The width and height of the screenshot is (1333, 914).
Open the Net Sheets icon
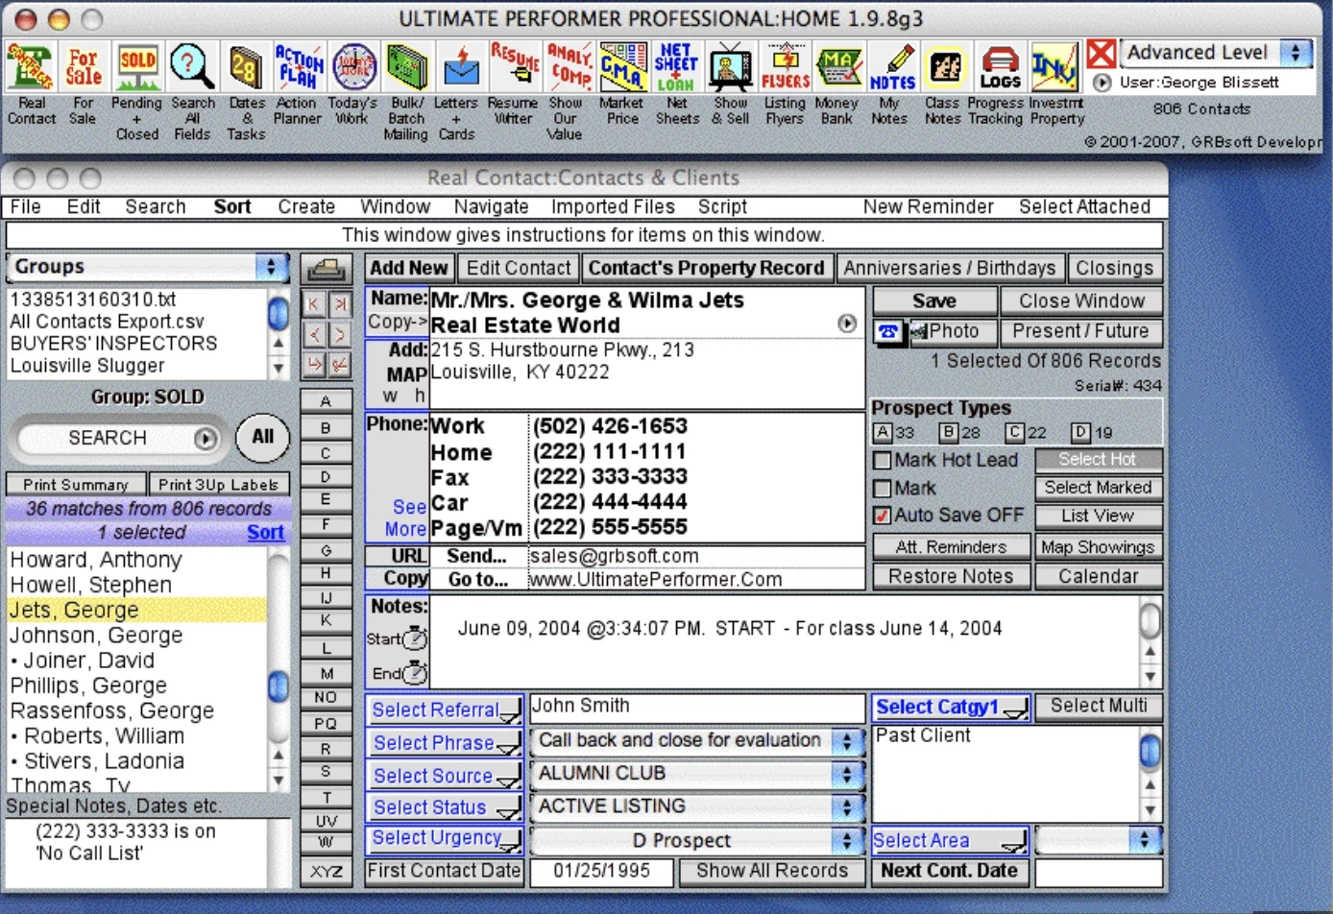(677, 67)
